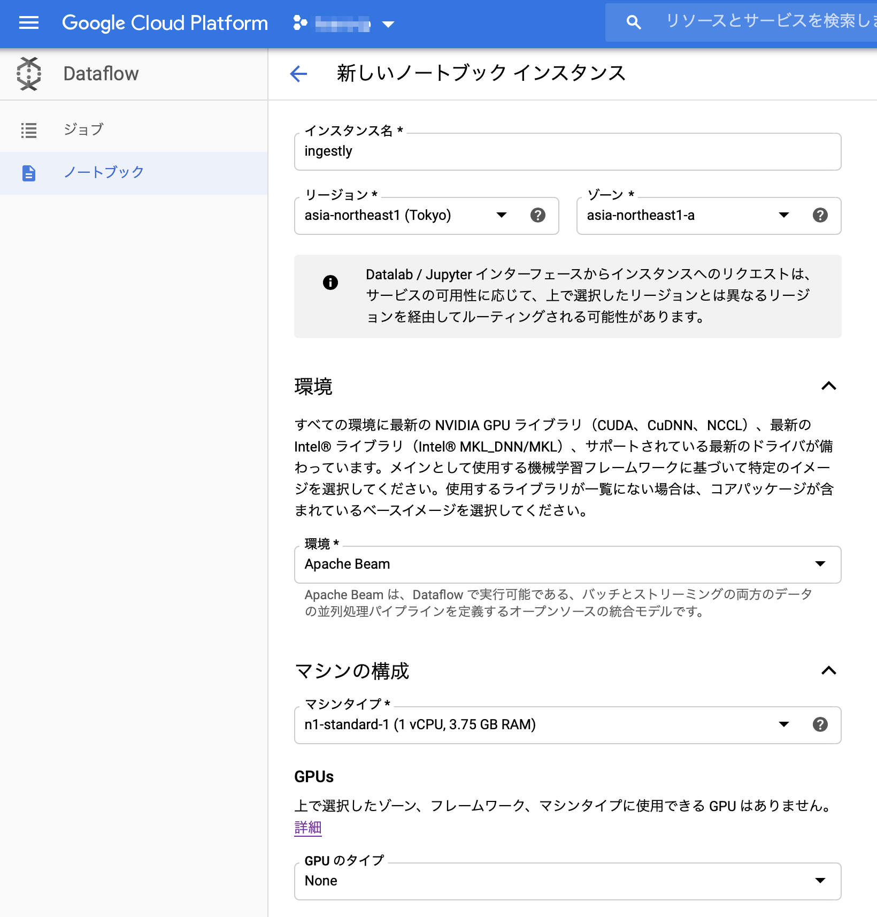
Task: Collapse the 環境 section
Action: (829, 386)
